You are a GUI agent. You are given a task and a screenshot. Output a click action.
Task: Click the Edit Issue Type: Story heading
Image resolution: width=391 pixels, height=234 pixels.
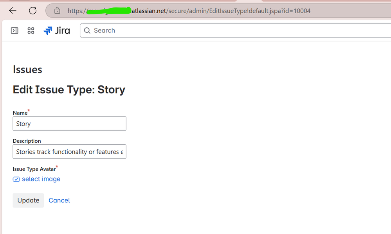tap(69, 90)
